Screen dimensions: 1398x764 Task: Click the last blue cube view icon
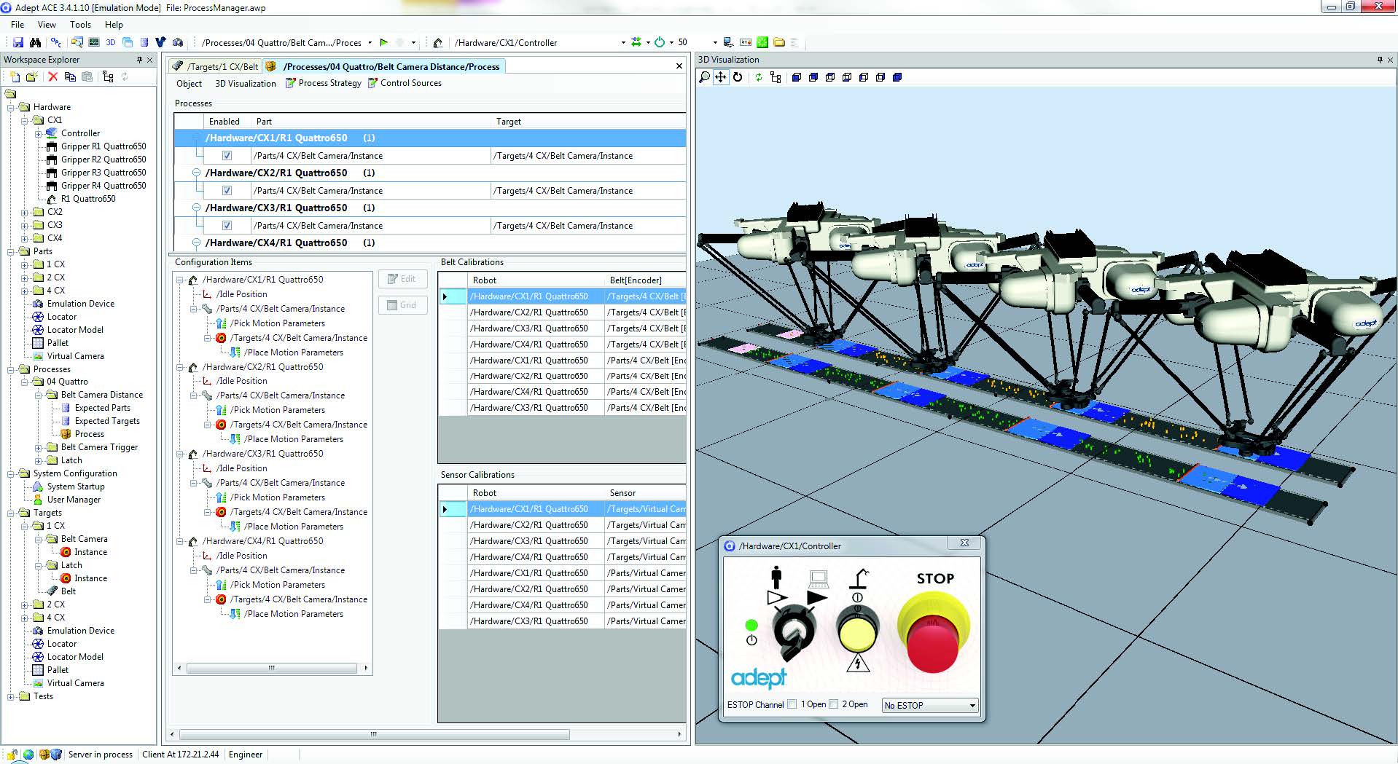pyautogui.click(x=897, y=77)
